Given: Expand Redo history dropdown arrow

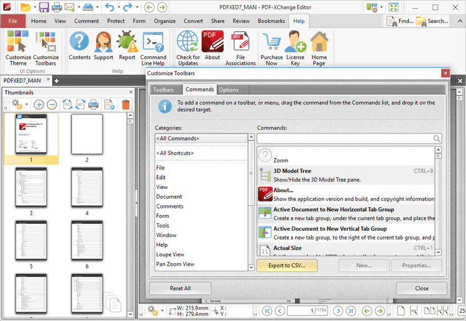Looking at the screenshot, I should pyautogui.click(x=137, y=7).
